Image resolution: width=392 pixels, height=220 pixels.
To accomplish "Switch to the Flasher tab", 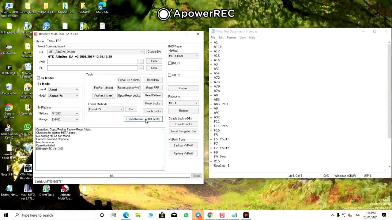I will pyautogui.click(x=40, y=41).
